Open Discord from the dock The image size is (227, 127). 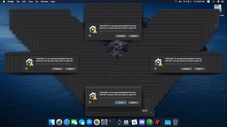142,122
